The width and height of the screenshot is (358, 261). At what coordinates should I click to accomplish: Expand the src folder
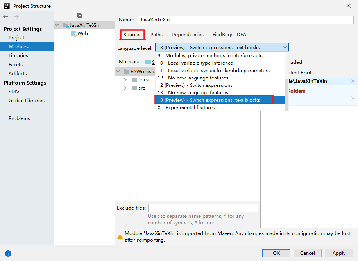[125, 88]
